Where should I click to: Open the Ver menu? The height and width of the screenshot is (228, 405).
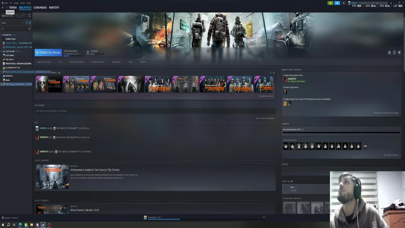tap(11, 3)
